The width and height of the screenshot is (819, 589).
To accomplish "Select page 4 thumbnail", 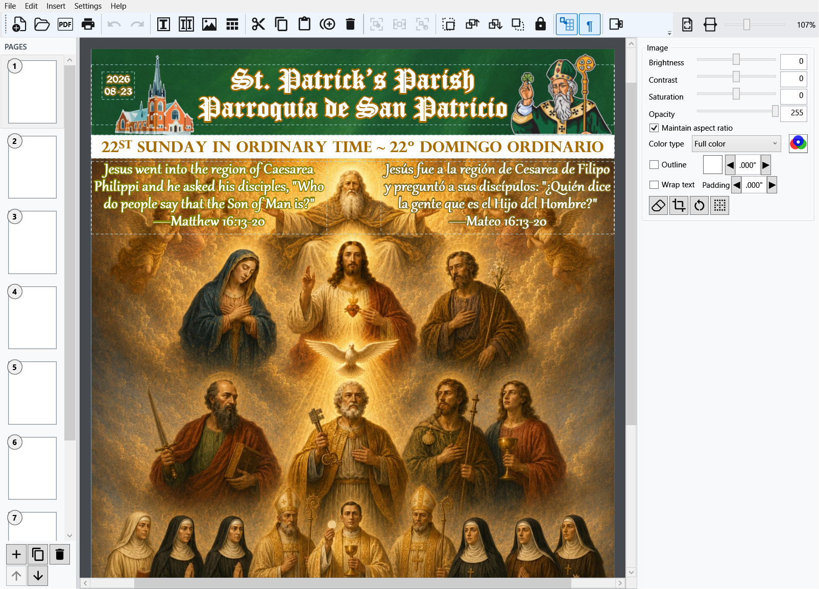I will (32, 317).
